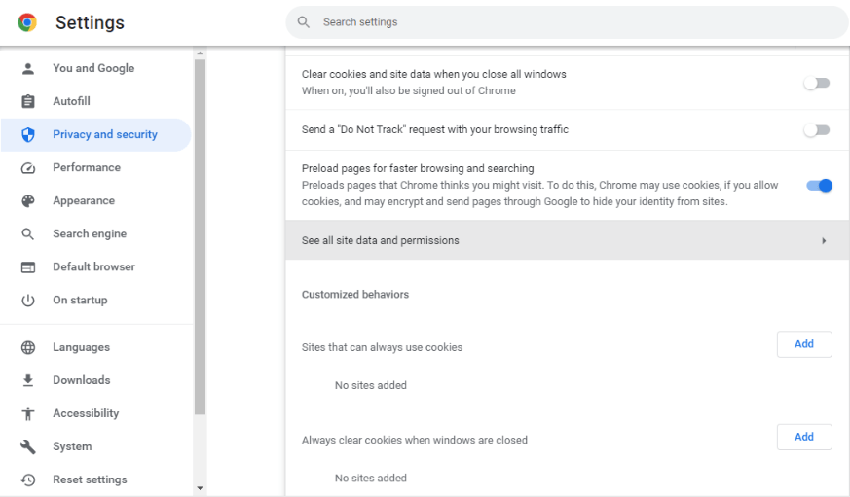
Task: Open the Downloads settings section
Action: (82, 380)
